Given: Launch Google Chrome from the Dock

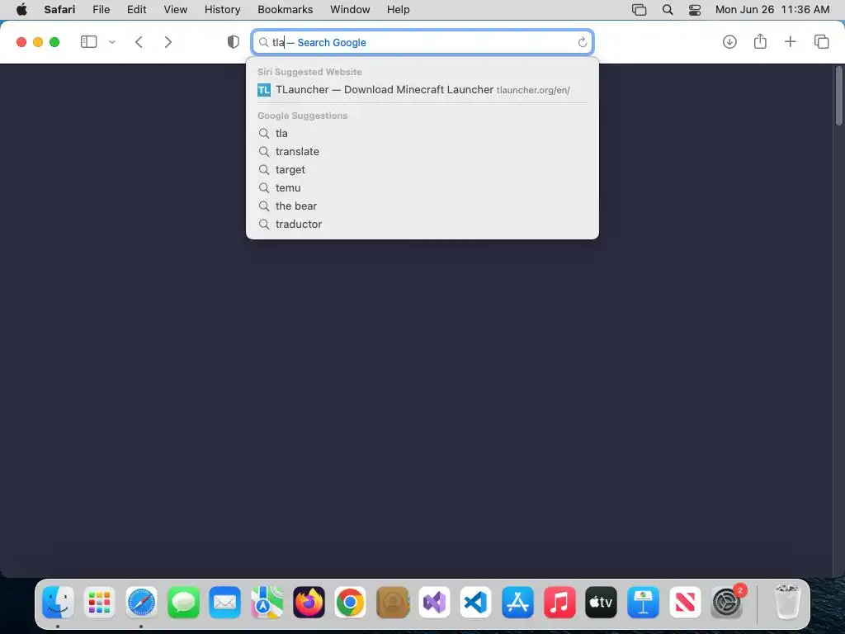Looking at the screenshot, I should [x=350, y=602].
